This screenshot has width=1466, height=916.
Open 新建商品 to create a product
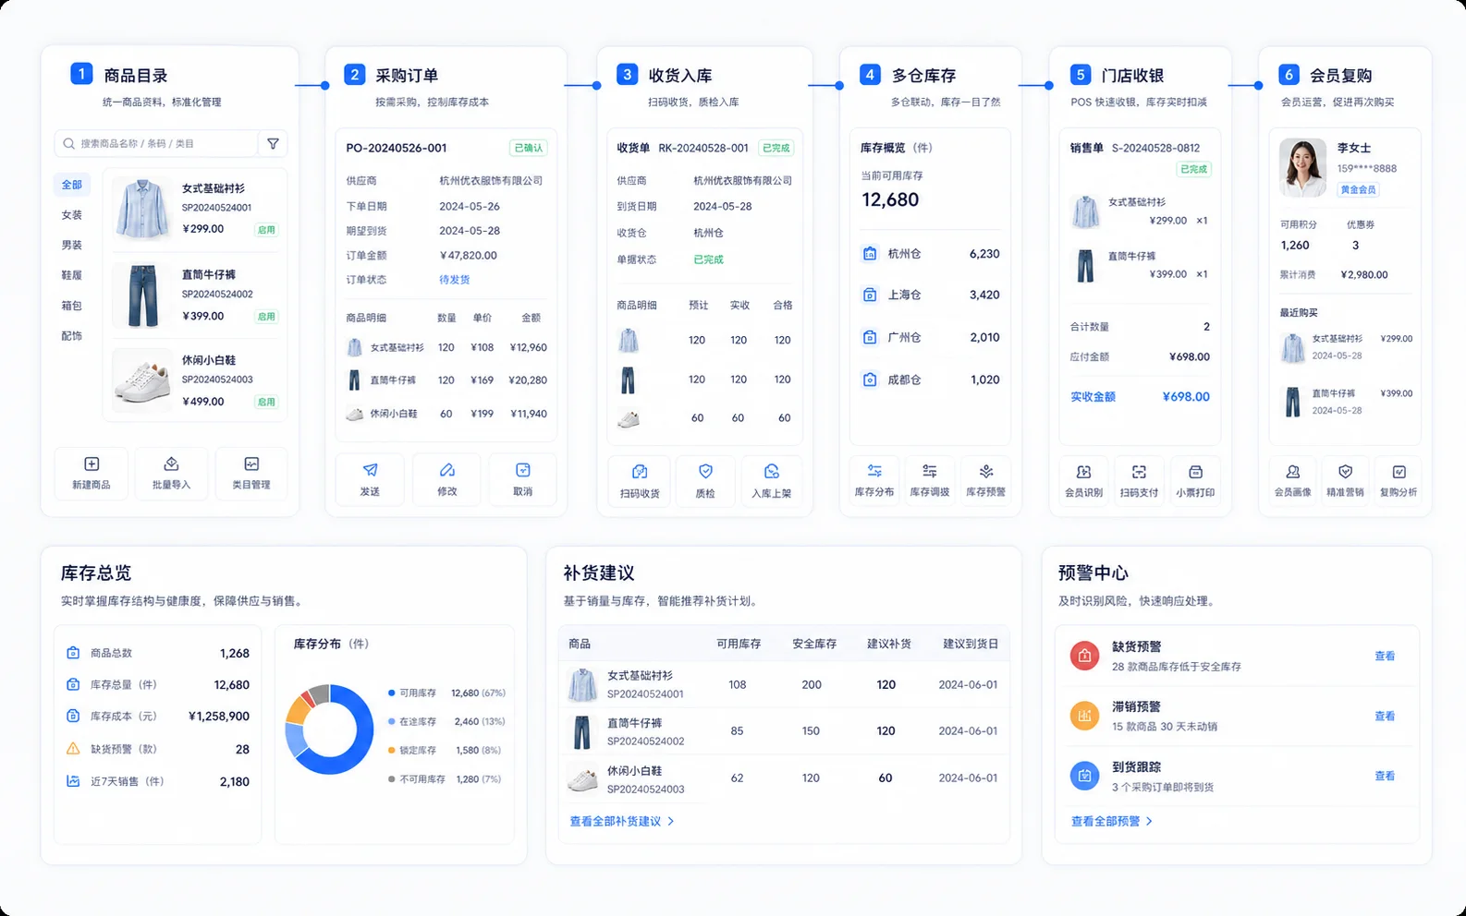point(92,464)
